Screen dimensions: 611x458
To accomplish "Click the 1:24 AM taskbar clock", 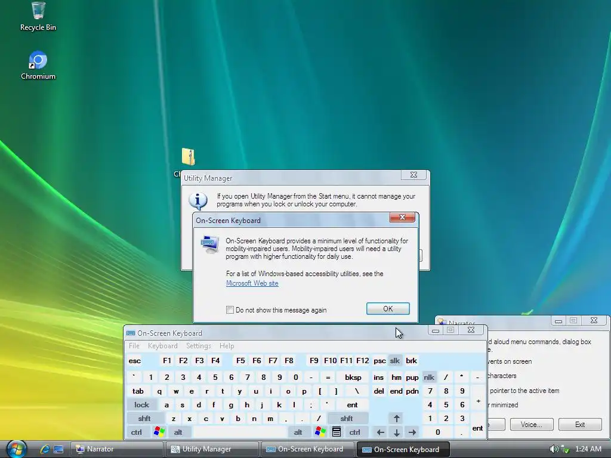I will [588, 449].
